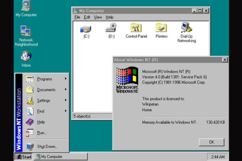Click the 'Microsoft (R) Windows NT (R)' text line
The height and width of the screenshot is (161, 242).
(166, 72)
